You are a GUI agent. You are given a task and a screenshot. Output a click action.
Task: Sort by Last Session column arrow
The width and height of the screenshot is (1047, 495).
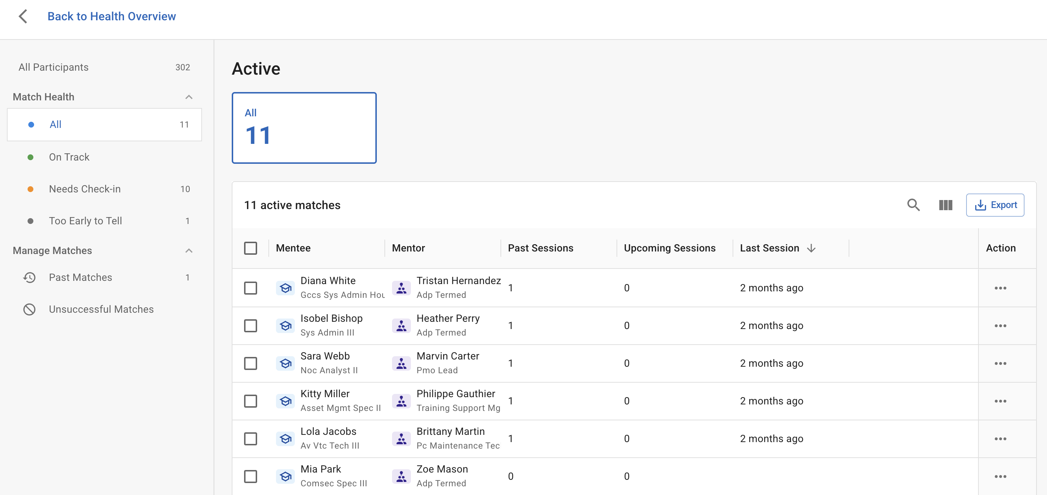point(811,248)
